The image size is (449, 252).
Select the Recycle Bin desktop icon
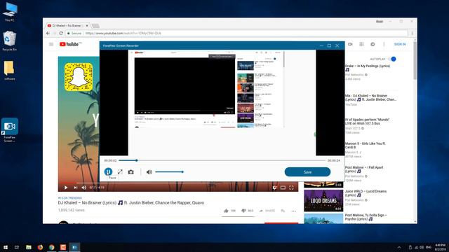[9, 41]
